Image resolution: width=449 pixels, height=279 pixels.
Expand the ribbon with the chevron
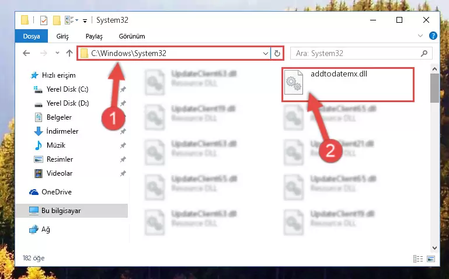[420, 36]
